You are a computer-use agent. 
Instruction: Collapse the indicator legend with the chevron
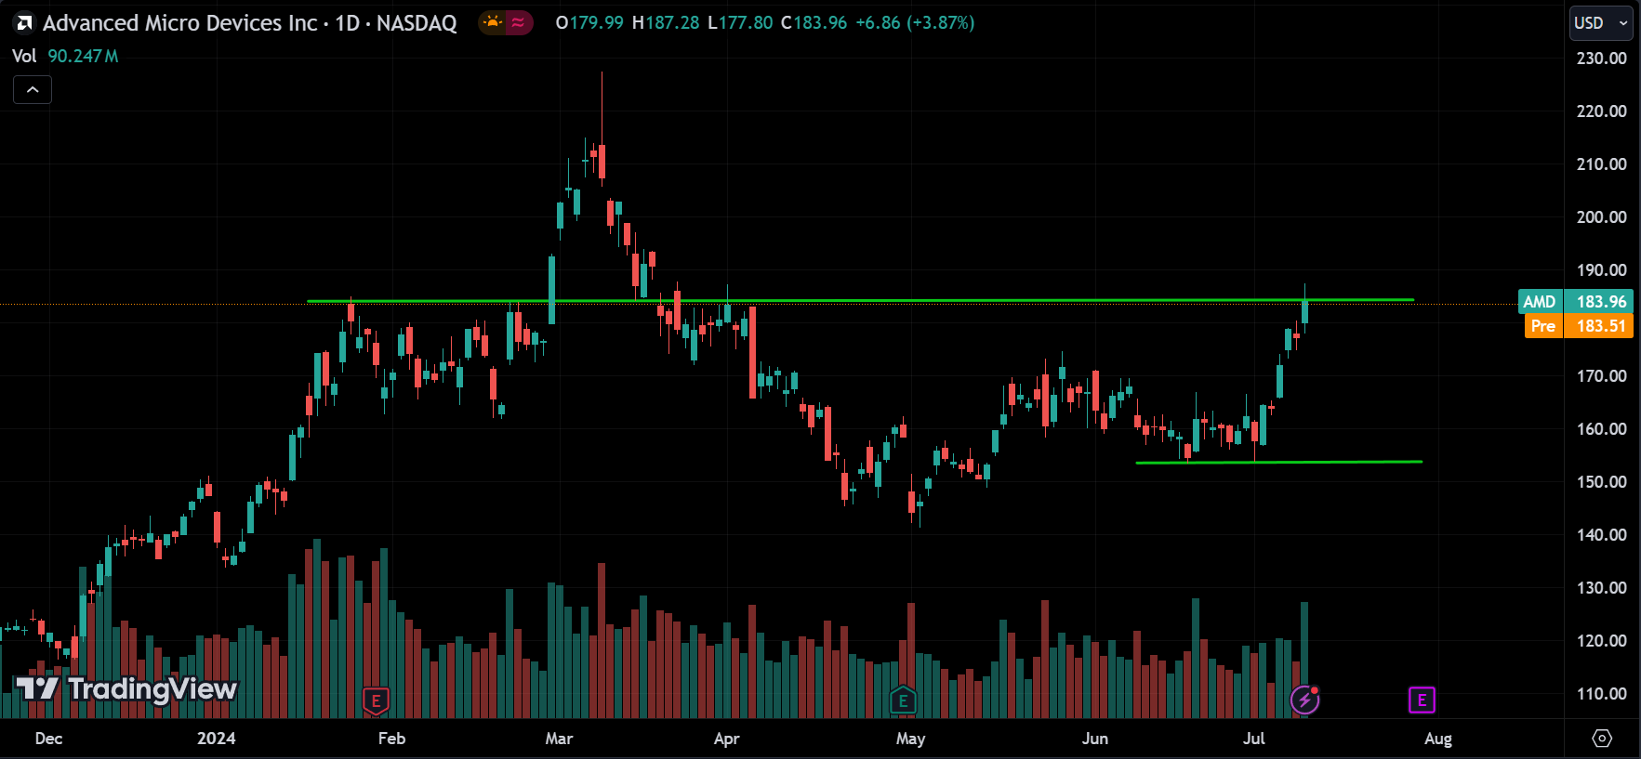coord(33,89)
